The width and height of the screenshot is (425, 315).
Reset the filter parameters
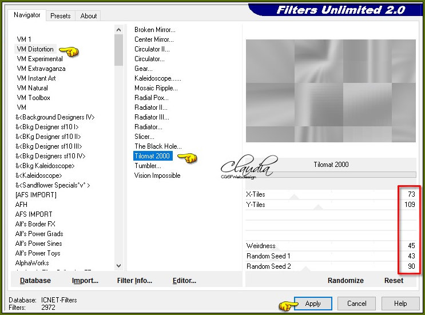394,281
